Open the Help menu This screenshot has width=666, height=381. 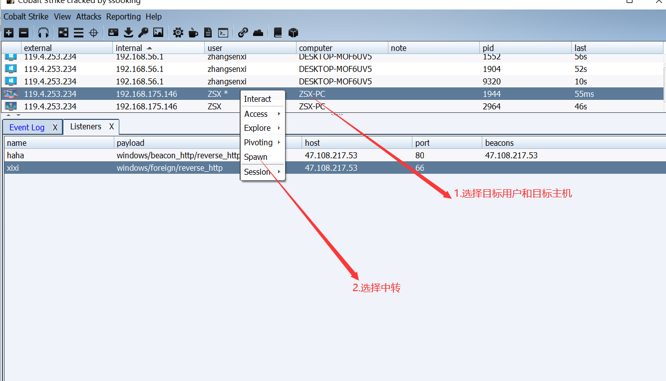tap(154, 16)
